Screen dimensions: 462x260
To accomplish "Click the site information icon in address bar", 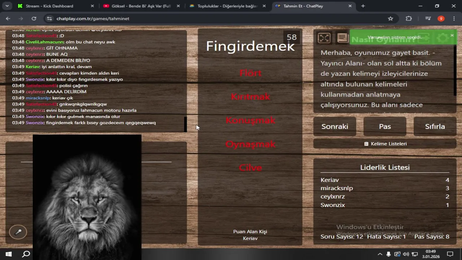I will (x=49, y=18).
